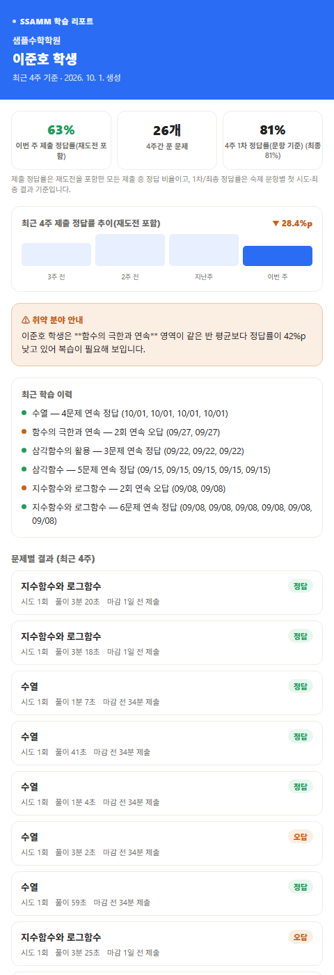Screen dimensions: 334x975
Task: Select the 이번 주 bar in the chart
Action: 278,256
